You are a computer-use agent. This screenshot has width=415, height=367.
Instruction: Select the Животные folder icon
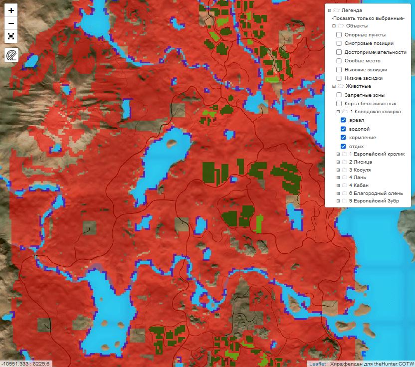point(340,86)
